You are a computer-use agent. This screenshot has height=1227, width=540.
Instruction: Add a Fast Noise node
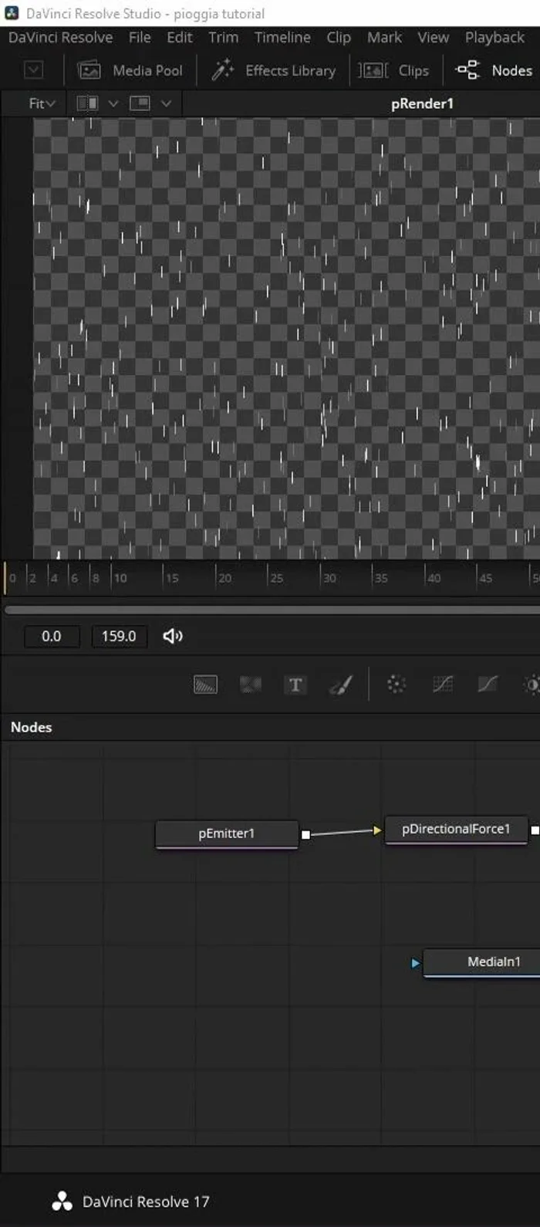tap(250, 684)
